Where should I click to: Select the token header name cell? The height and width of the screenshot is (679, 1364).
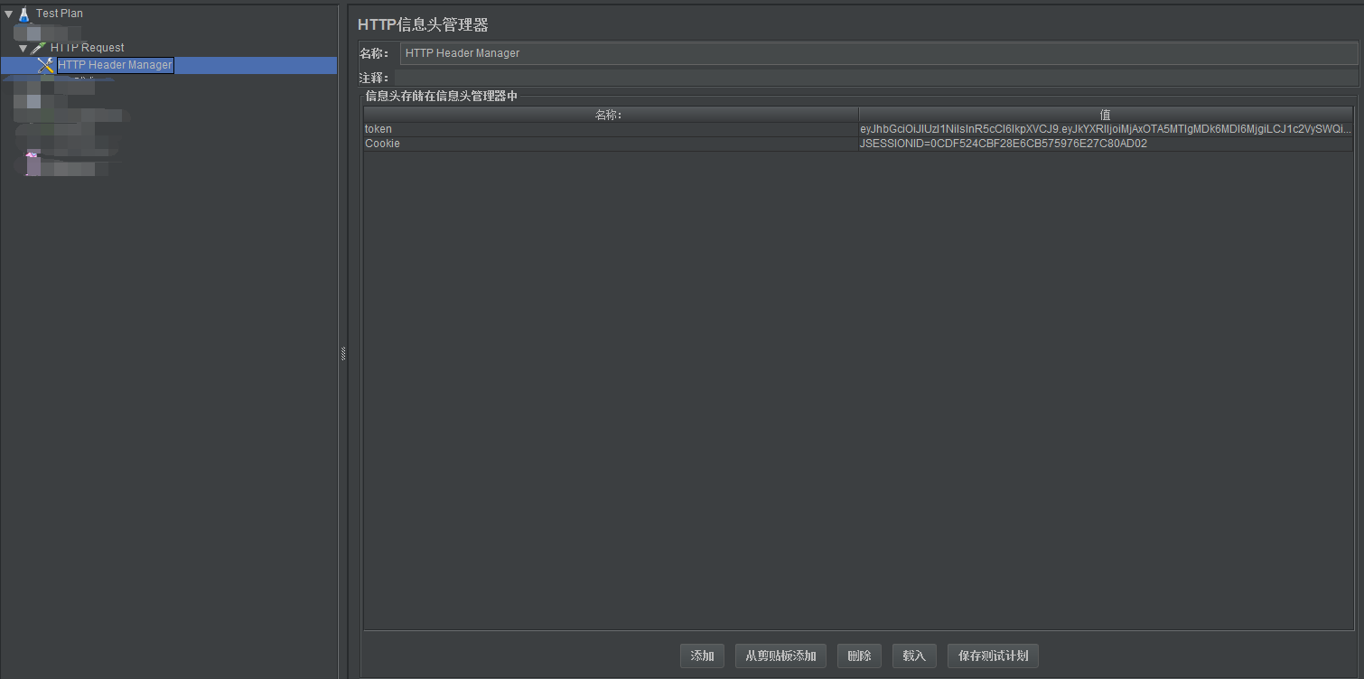[611, 129]
